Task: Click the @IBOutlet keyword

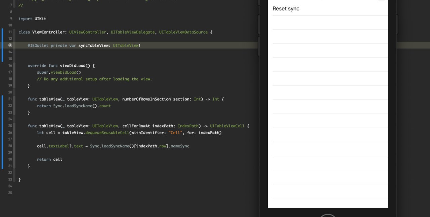Action: coord(38,46)
